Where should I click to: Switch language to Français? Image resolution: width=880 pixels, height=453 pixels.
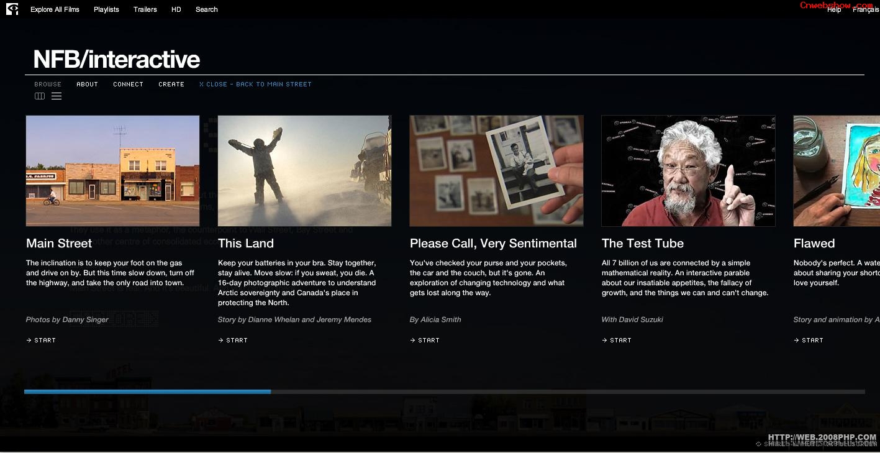click(866, 9)
